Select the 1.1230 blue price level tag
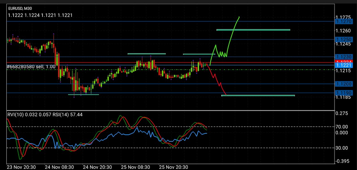 coord(344,57)
